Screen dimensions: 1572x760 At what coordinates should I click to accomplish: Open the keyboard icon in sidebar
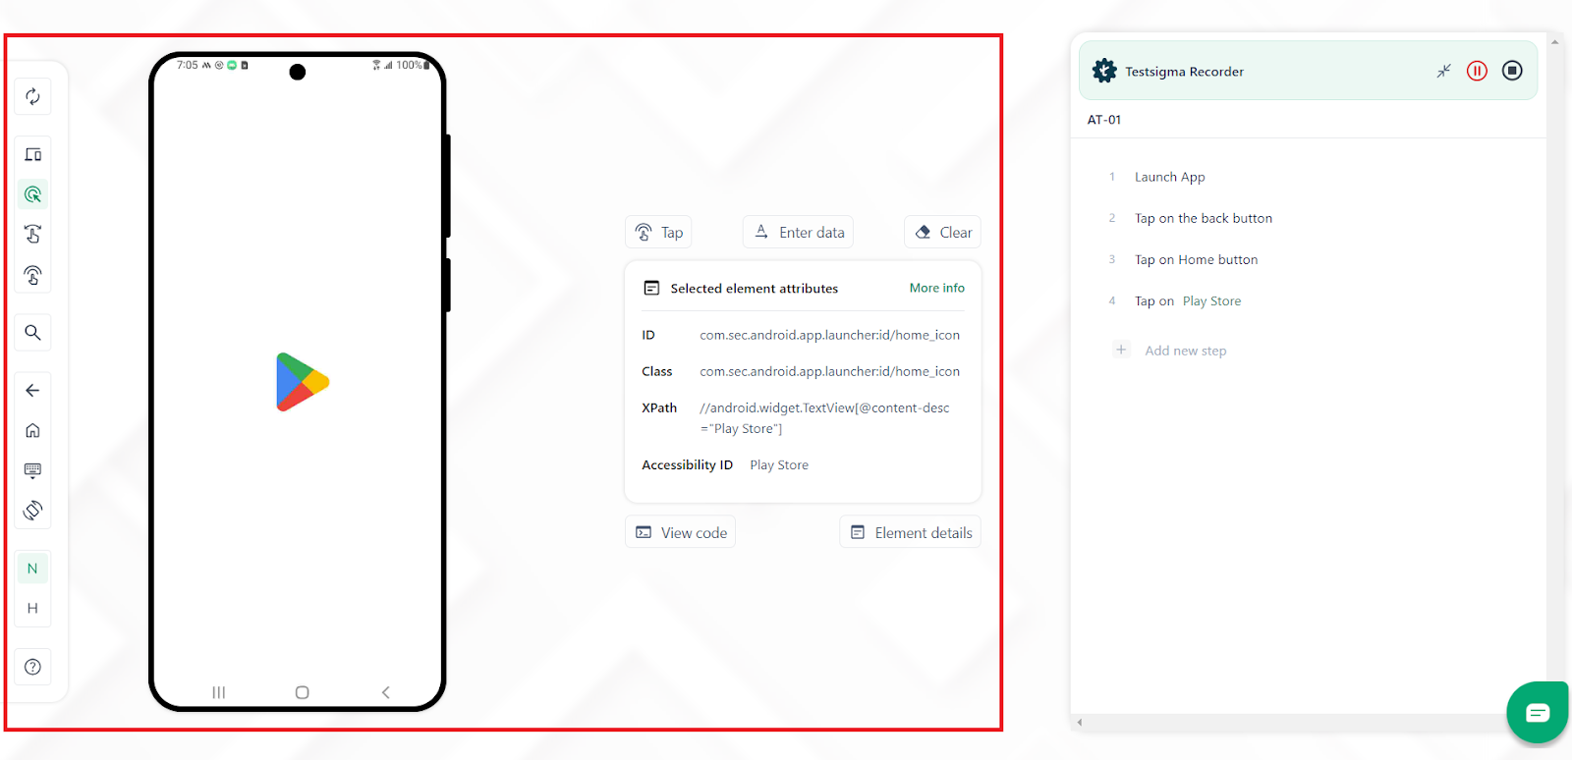tap(32, 470)
